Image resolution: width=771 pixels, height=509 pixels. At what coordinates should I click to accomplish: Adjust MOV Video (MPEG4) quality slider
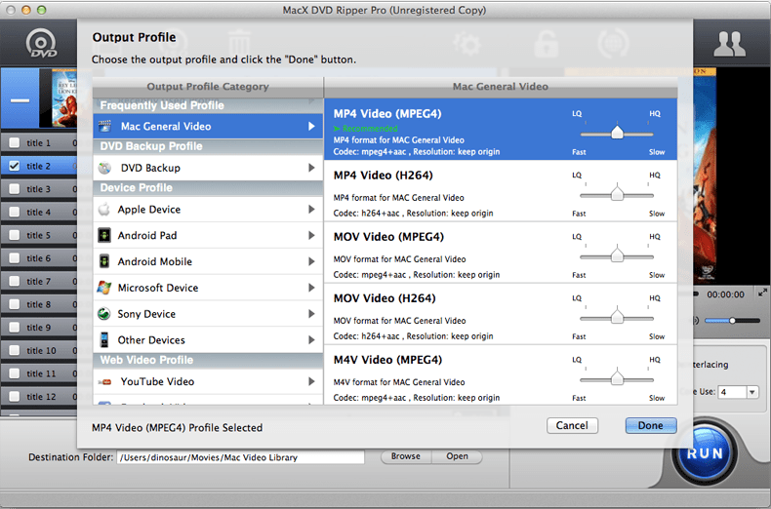pyautogui.click(x=617, y=256)
